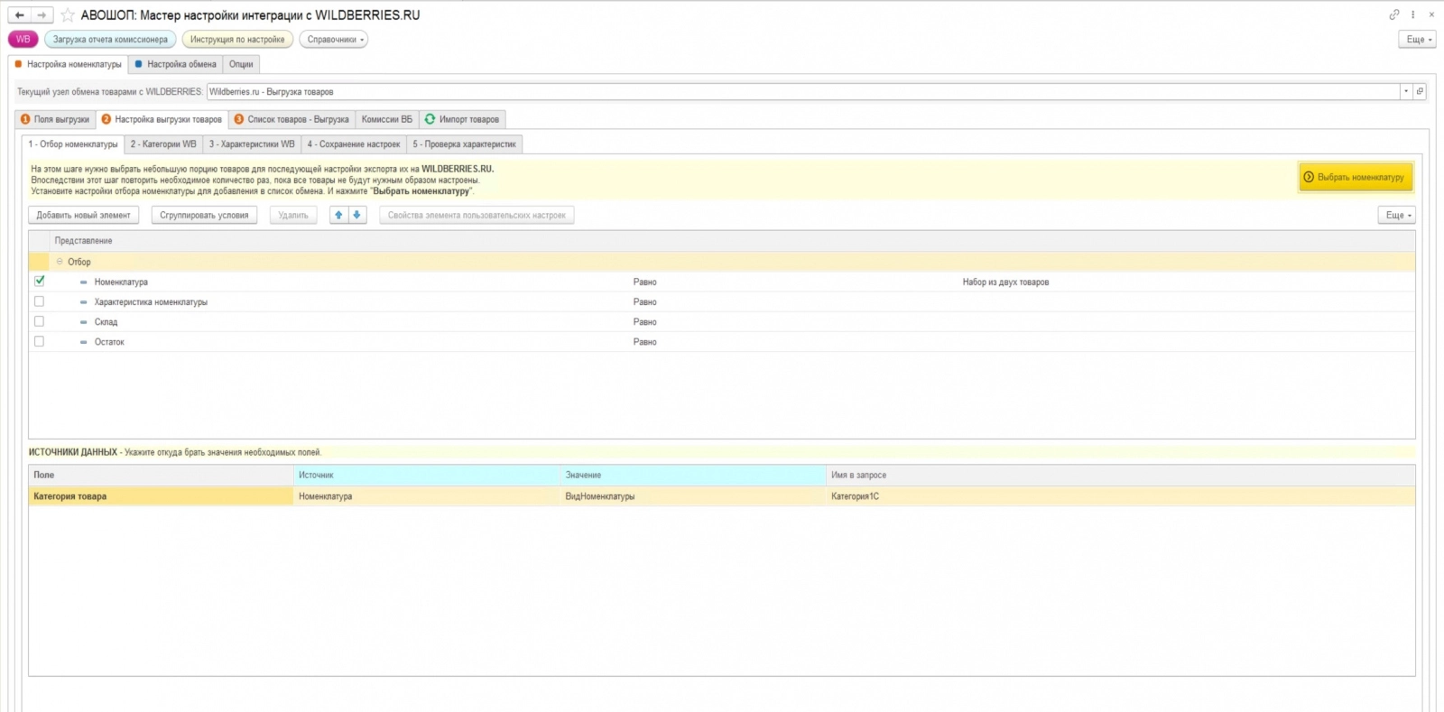Enable the Склад filter checkbox

coord(39,321)
